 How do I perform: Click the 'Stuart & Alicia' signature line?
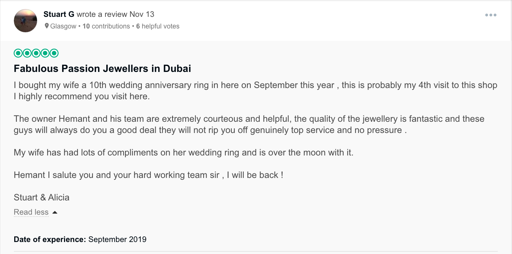[x=42, y=197]
